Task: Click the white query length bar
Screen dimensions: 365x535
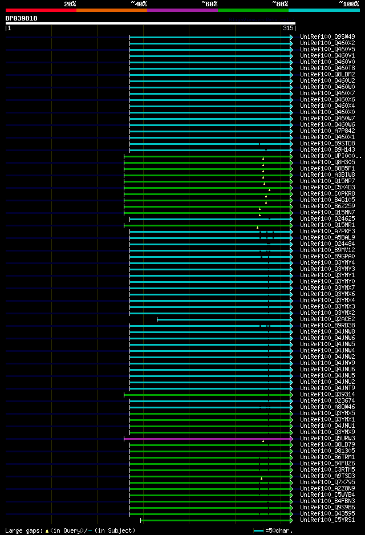Action: (x=151, y=23)
